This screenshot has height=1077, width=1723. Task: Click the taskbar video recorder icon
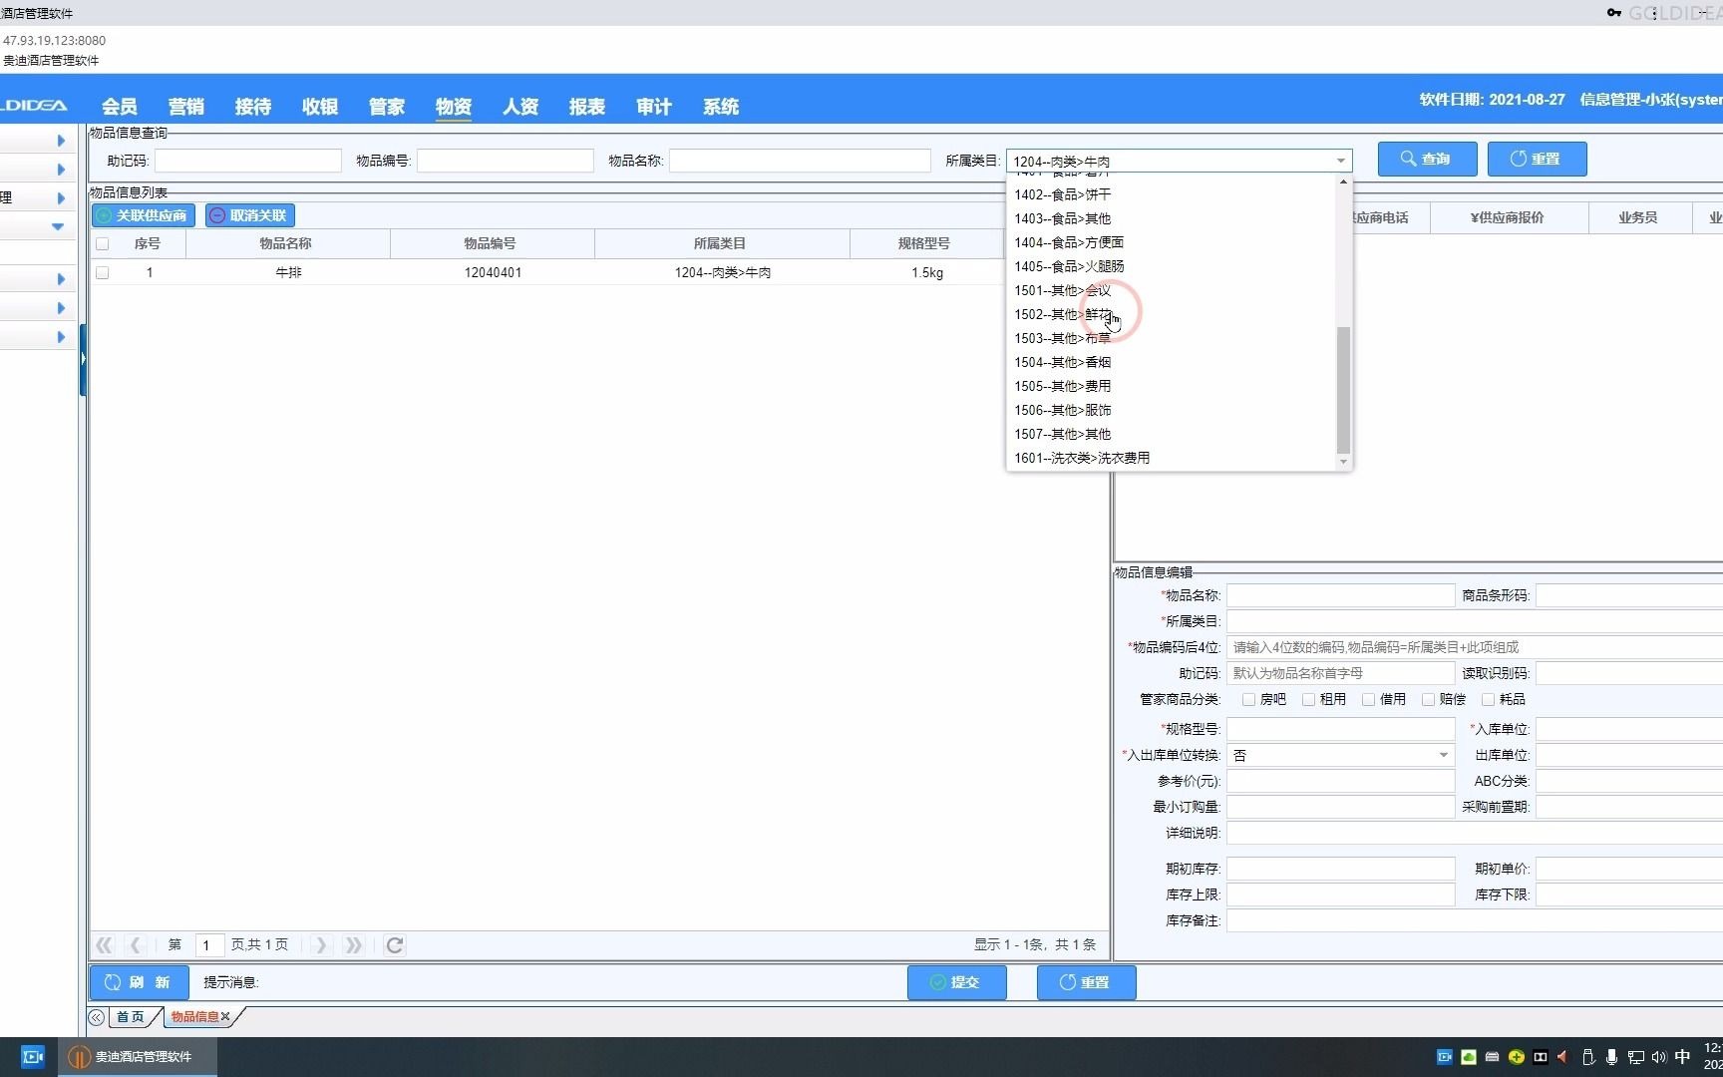33,1057
